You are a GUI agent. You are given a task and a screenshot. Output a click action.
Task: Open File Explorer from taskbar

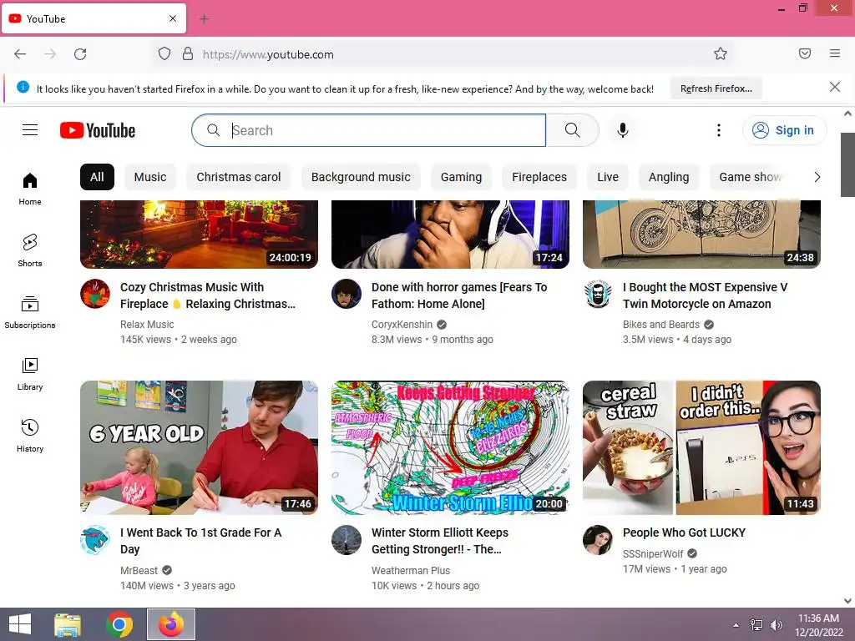tap(68, 624)
